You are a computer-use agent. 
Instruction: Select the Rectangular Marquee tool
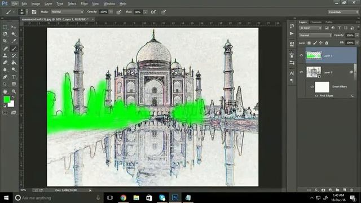(5, 27)
